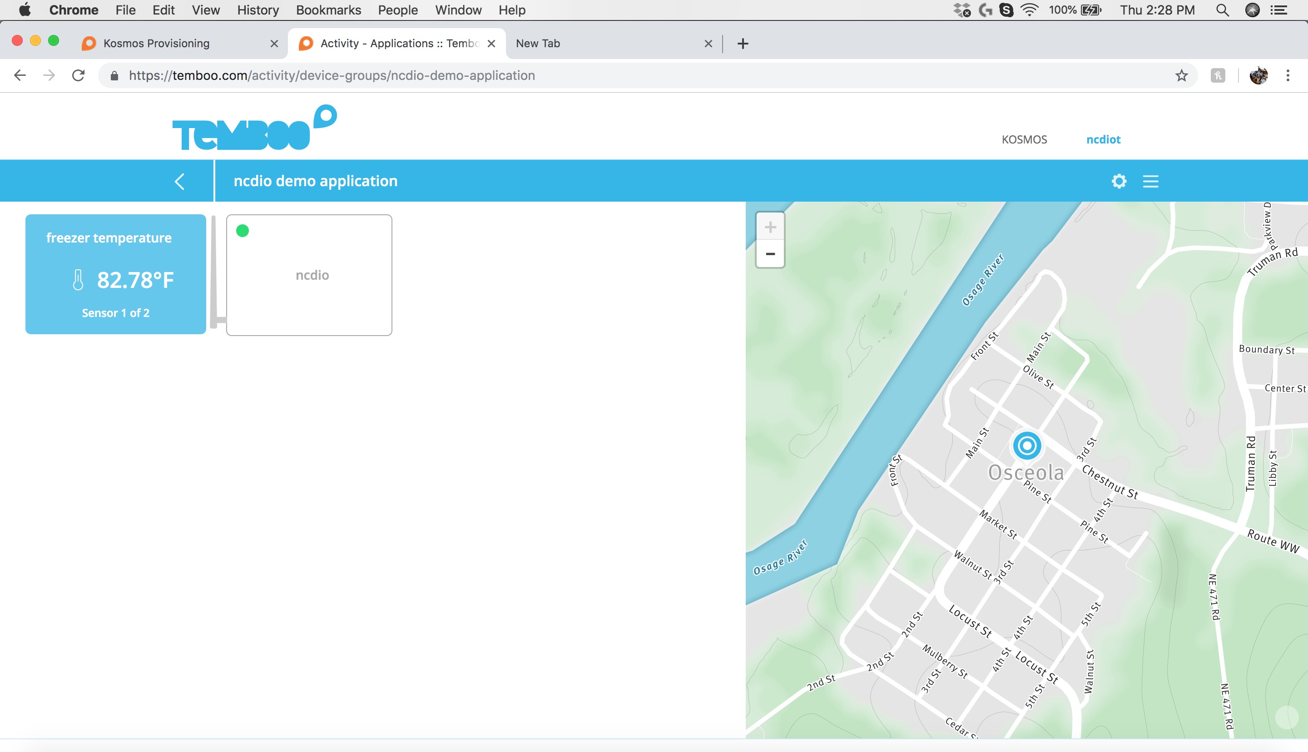Zoom out on the map

pyautogui.click(x=770, y=253)
